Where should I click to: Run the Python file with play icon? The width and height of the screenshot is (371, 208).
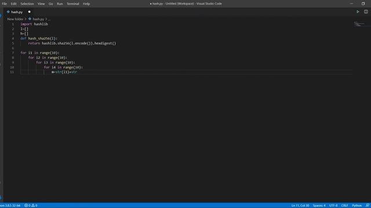358,12
